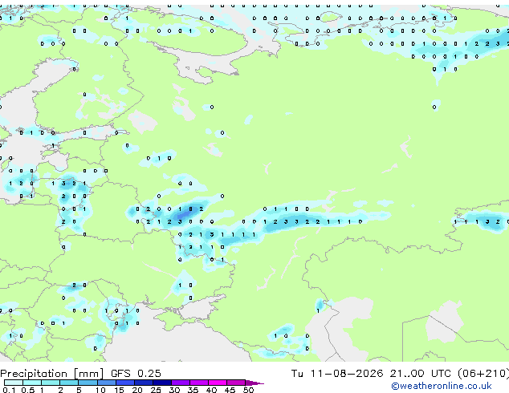Select the 1–2 mm legend color swatch
The image size is (509, 393).
(x=51, y=383)
